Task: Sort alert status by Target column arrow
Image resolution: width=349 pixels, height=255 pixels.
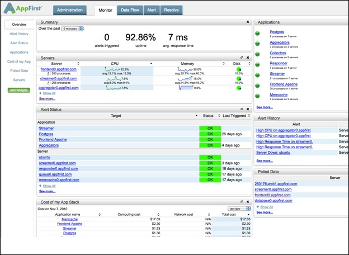Action: tap(196, 116)
